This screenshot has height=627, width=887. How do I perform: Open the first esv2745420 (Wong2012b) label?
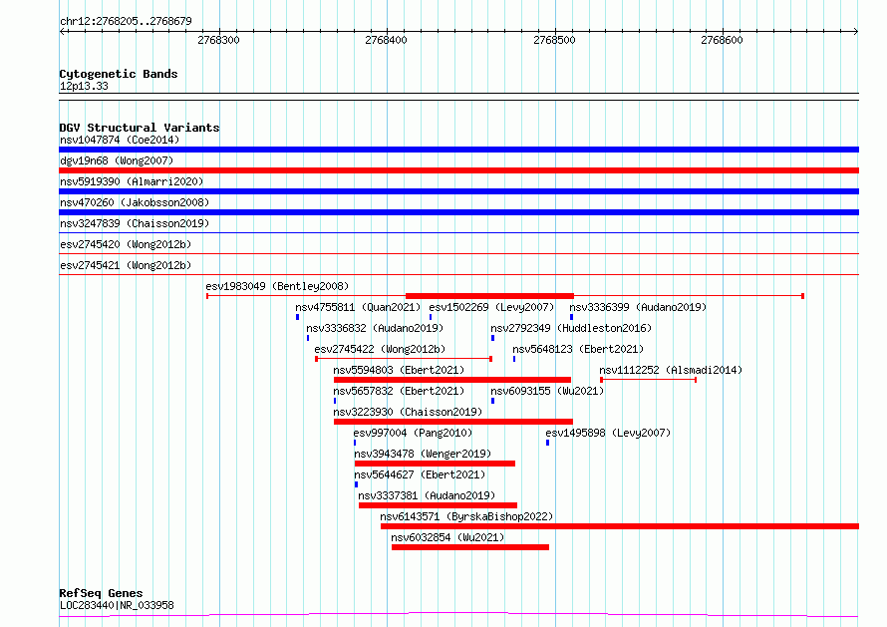126,244
